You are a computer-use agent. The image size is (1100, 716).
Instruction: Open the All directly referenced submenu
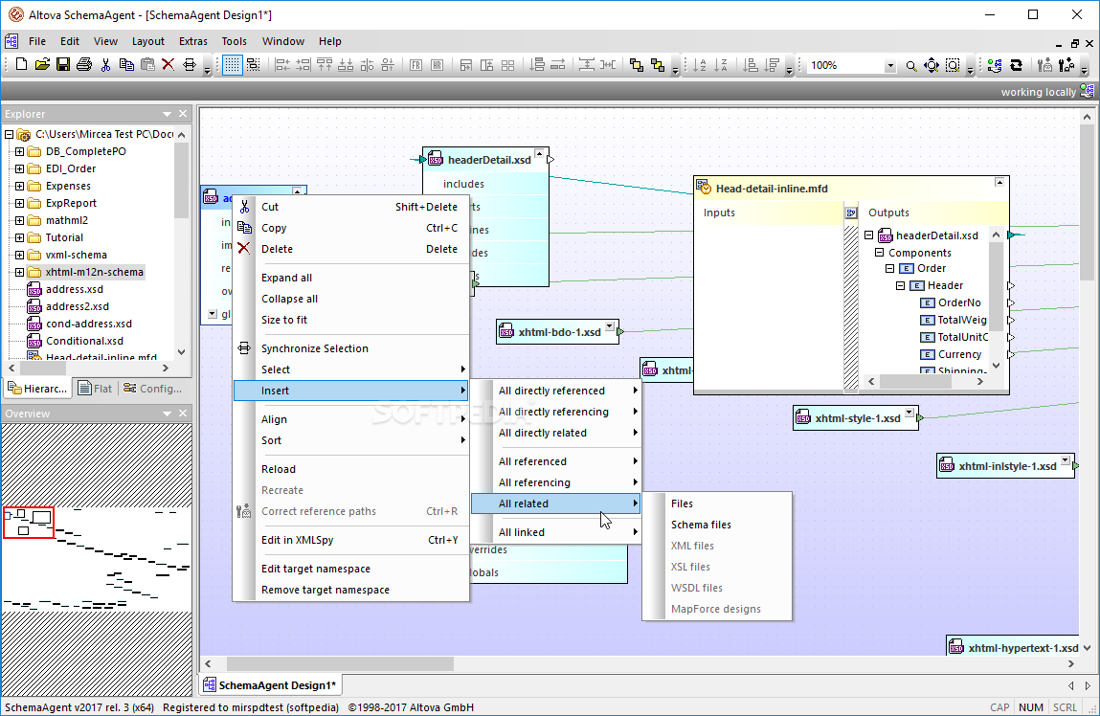click(x=555, y=391)
